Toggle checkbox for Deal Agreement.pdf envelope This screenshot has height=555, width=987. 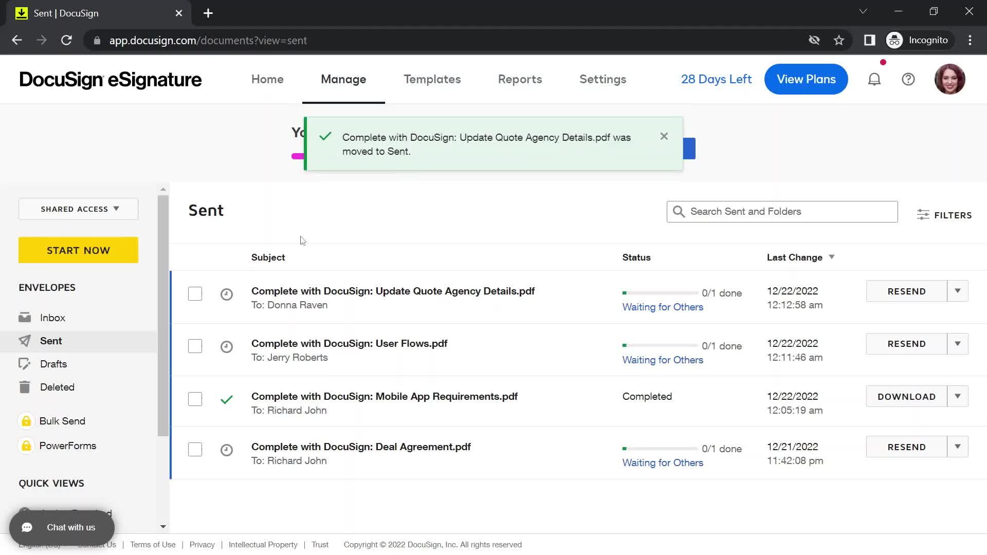[194, 449]
